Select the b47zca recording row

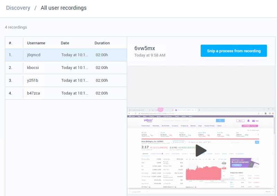(66, 93)
